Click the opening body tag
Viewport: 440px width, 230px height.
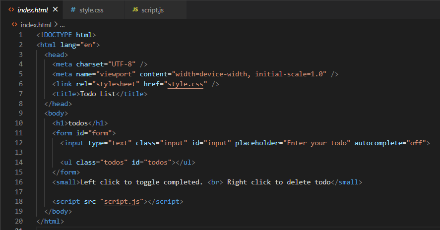click(x=56, y=114)
